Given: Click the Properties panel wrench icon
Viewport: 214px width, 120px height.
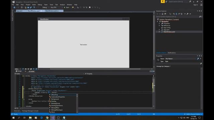Looking at the screenshot, I should click(198, 59).
